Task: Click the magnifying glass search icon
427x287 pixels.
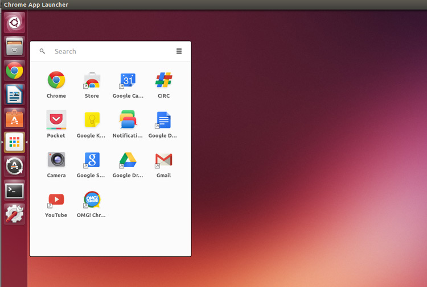Action: [x=42, y=51]
